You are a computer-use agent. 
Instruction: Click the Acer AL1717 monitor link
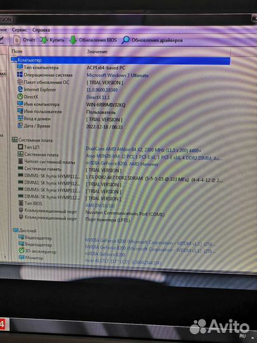[x=123, y=262]
